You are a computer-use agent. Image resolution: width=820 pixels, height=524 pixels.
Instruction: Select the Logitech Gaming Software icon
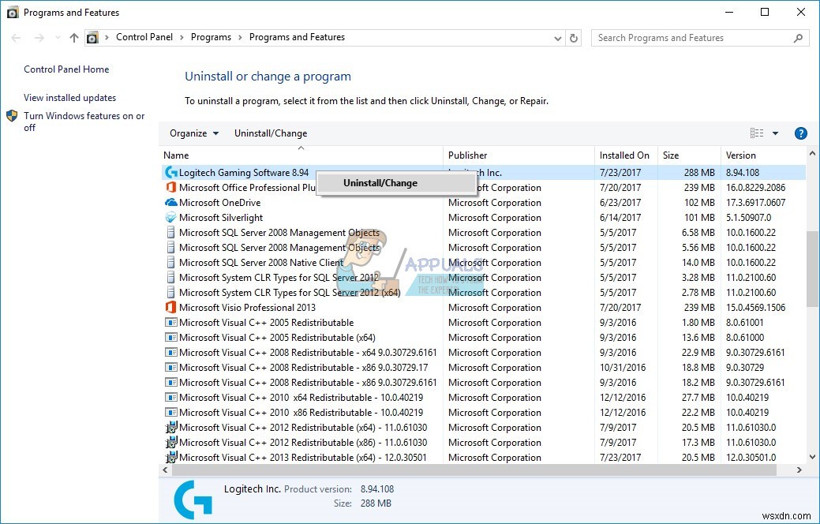point(170,172)
